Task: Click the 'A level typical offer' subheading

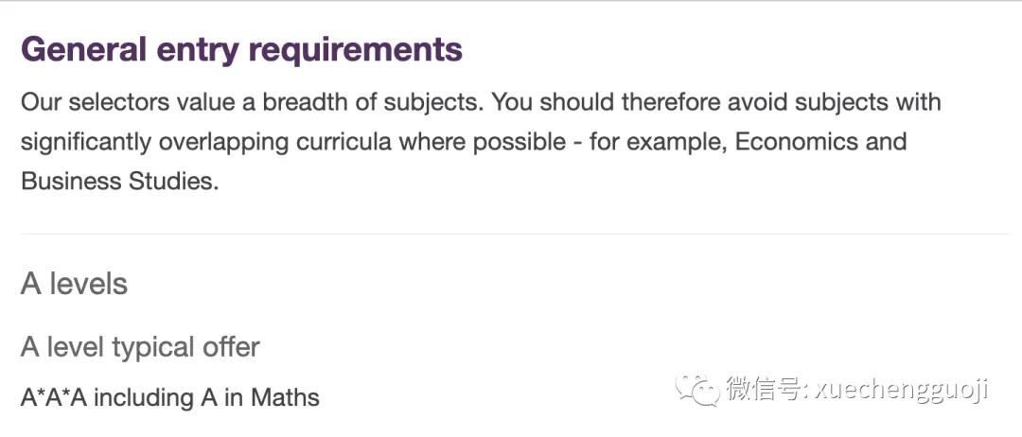Action: (140, 347)
